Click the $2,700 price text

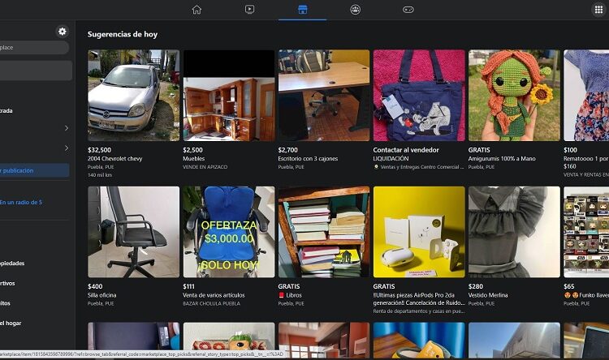pyautogui.click(x=287, y=150)
